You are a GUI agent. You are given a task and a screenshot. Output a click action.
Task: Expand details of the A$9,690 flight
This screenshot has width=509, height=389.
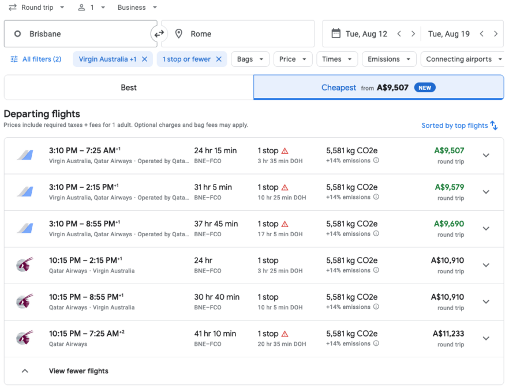coord(486,229)
